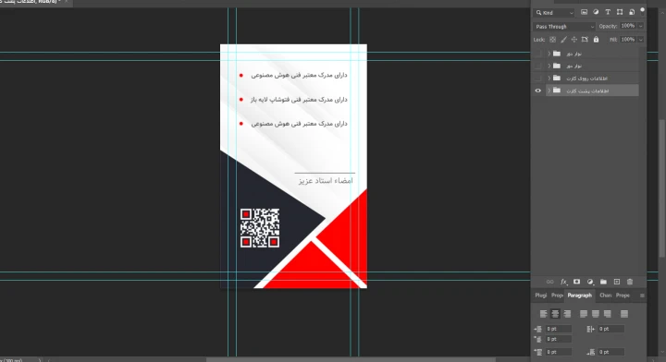666x362 pixels.
Task: Filter layers by type (T) icon
Action: (x=608, y=12)
